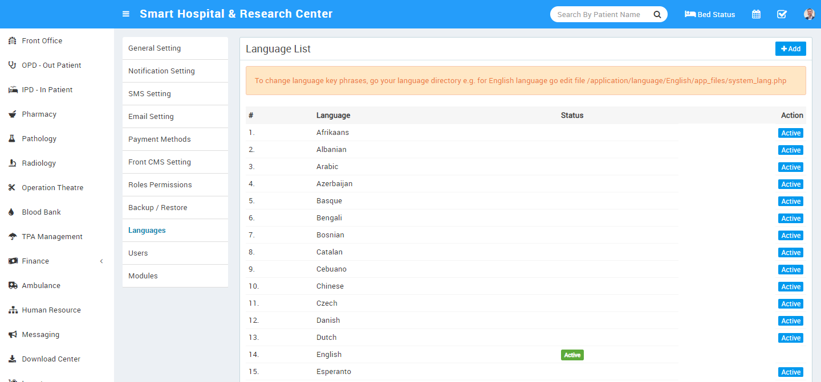This screenshot has width=821, height=382.
Task: Activate the Afrikaans language
Action: [790, 133]
